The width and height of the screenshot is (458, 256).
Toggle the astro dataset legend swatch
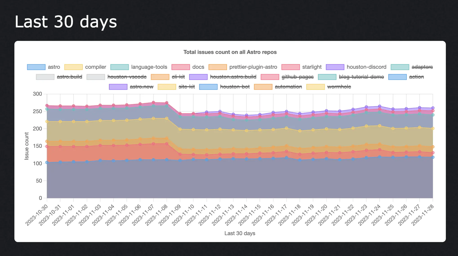(x=36, y=67)
